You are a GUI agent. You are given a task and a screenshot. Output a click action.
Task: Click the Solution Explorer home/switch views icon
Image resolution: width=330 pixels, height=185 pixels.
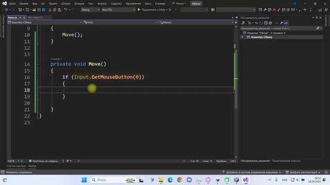[243, 23]
